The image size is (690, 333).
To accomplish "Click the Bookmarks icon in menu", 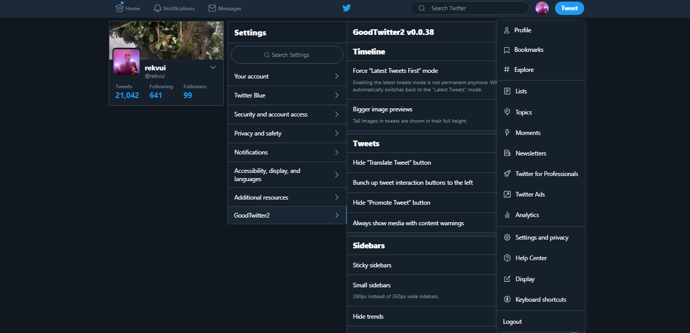I will point(507,50).
